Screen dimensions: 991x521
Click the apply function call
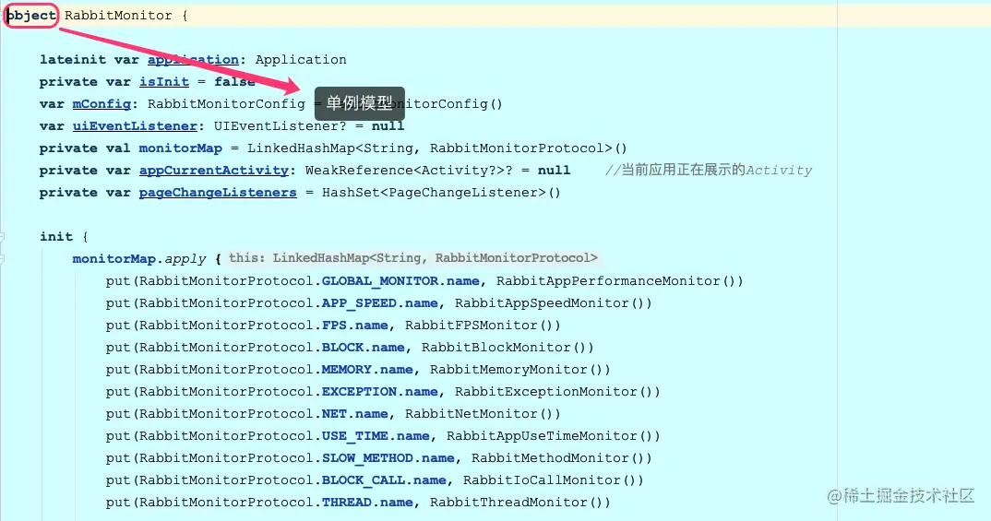pos(185,258)
